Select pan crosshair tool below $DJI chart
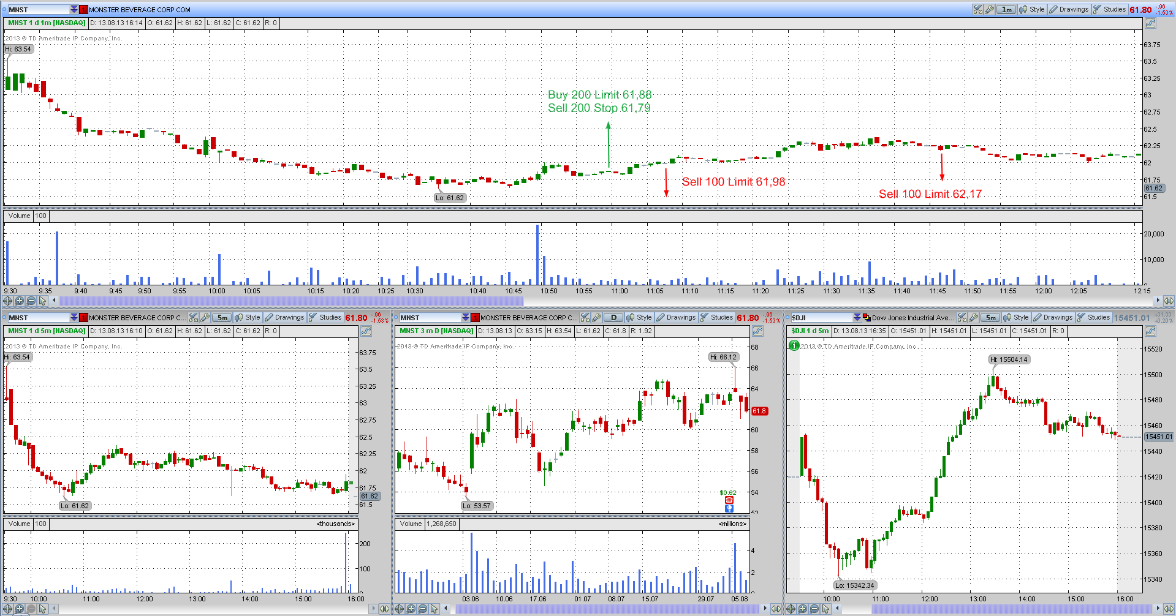Screen dimensions: 1176x616 (x=791, y=609)
